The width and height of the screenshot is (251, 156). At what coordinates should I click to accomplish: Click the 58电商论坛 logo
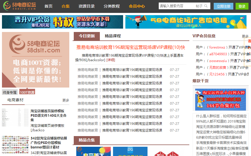[20, 6]
